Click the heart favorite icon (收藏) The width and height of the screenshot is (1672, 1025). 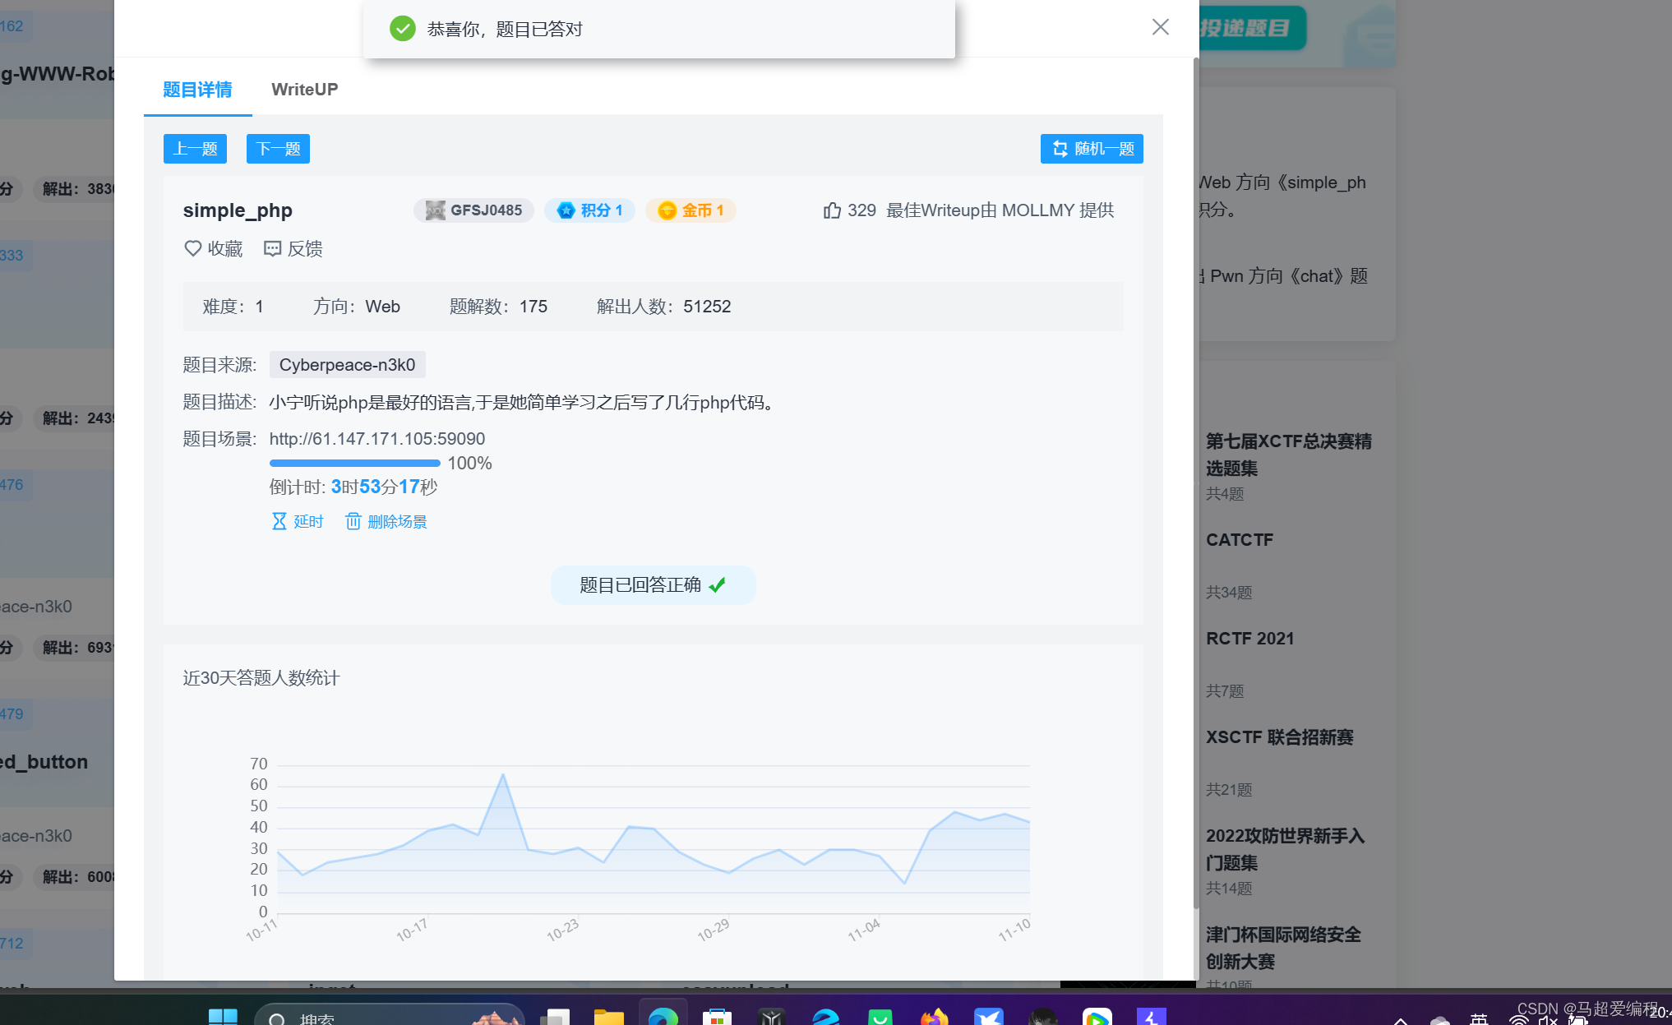[192, 248]
